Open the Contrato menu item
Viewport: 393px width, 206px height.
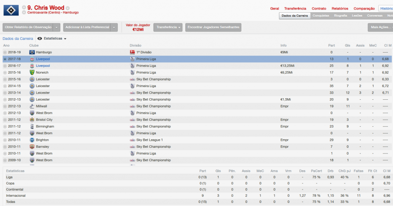pyautogui.click(x=319, y=8)
